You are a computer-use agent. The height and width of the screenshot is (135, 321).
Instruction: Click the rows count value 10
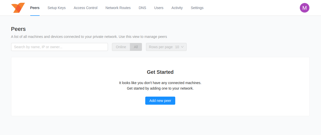click(177, 47)
